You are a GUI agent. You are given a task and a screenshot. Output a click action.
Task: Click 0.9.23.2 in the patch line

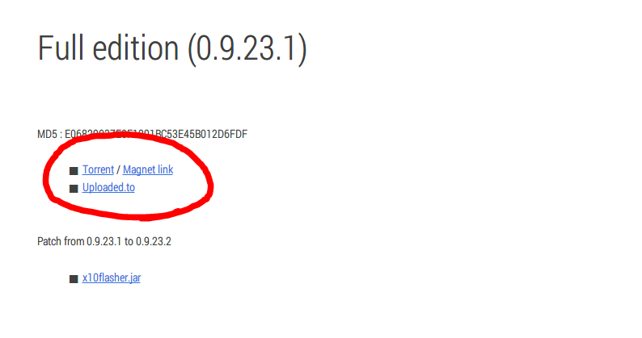154,241
